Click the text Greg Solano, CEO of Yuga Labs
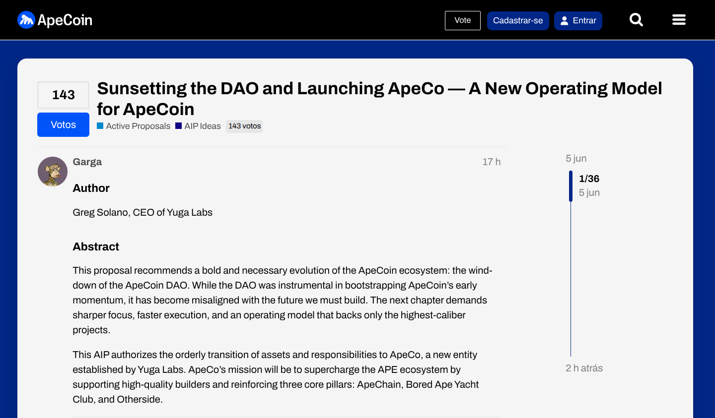This screenshot has width=715, height=418. tap(143, 212)
